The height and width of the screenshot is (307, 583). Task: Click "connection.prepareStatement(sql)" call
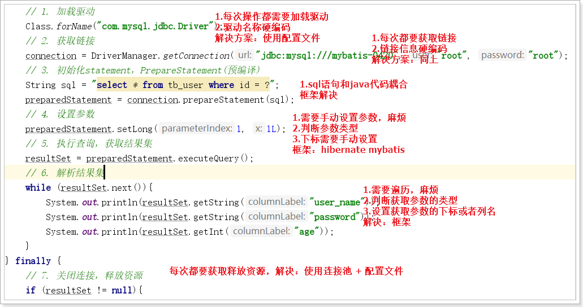(208, 100)
